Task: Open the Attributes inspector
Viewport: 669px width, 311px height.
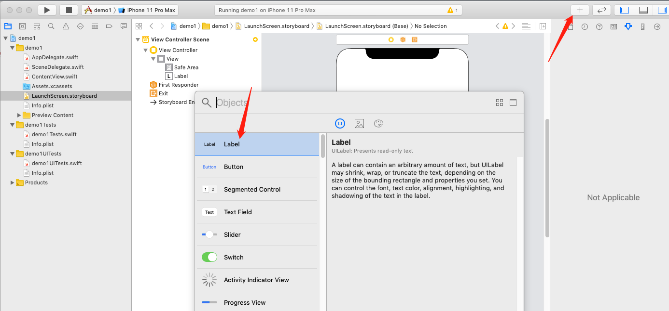Action: (628, 27)
